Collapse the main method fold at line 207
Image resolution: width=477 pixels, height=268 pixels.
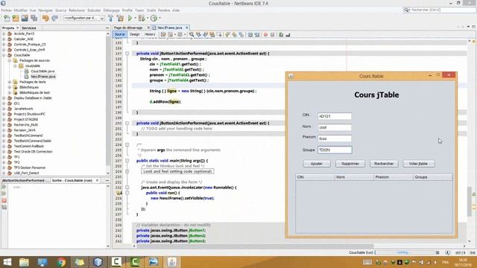(x=127, y=161)
